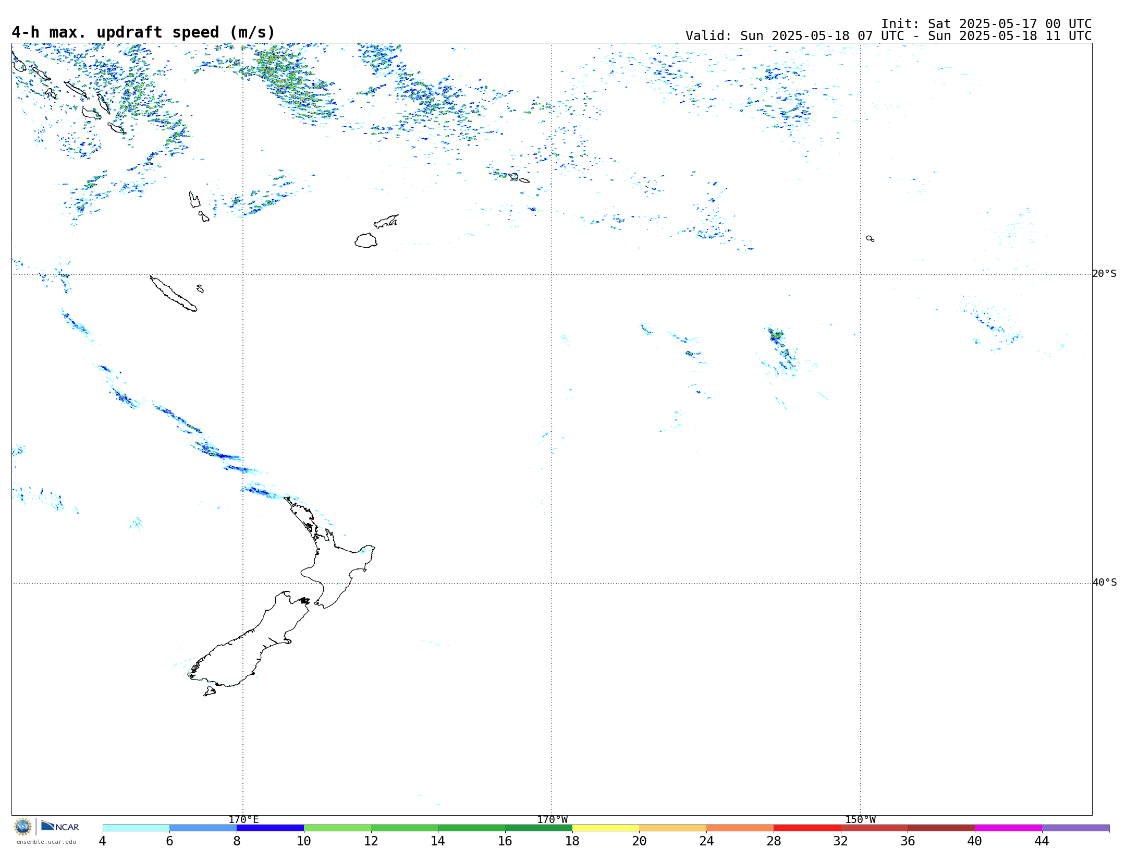Pick the green 12–14 color swatch
Screen dimensions: 1126x848
(x=405, y=828)
